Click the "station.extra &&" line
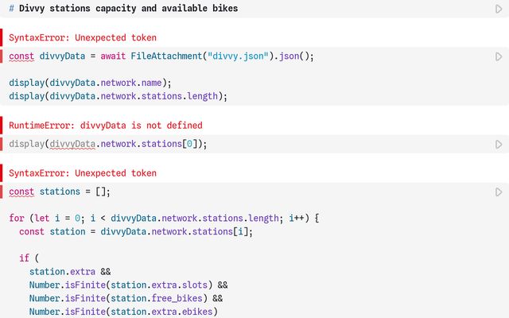This screenshot has height=318, width=509. 70,271
